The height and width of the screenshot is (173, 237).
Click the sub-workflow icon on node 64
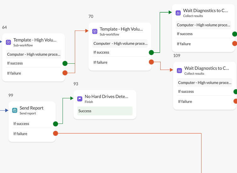[8, 42]
